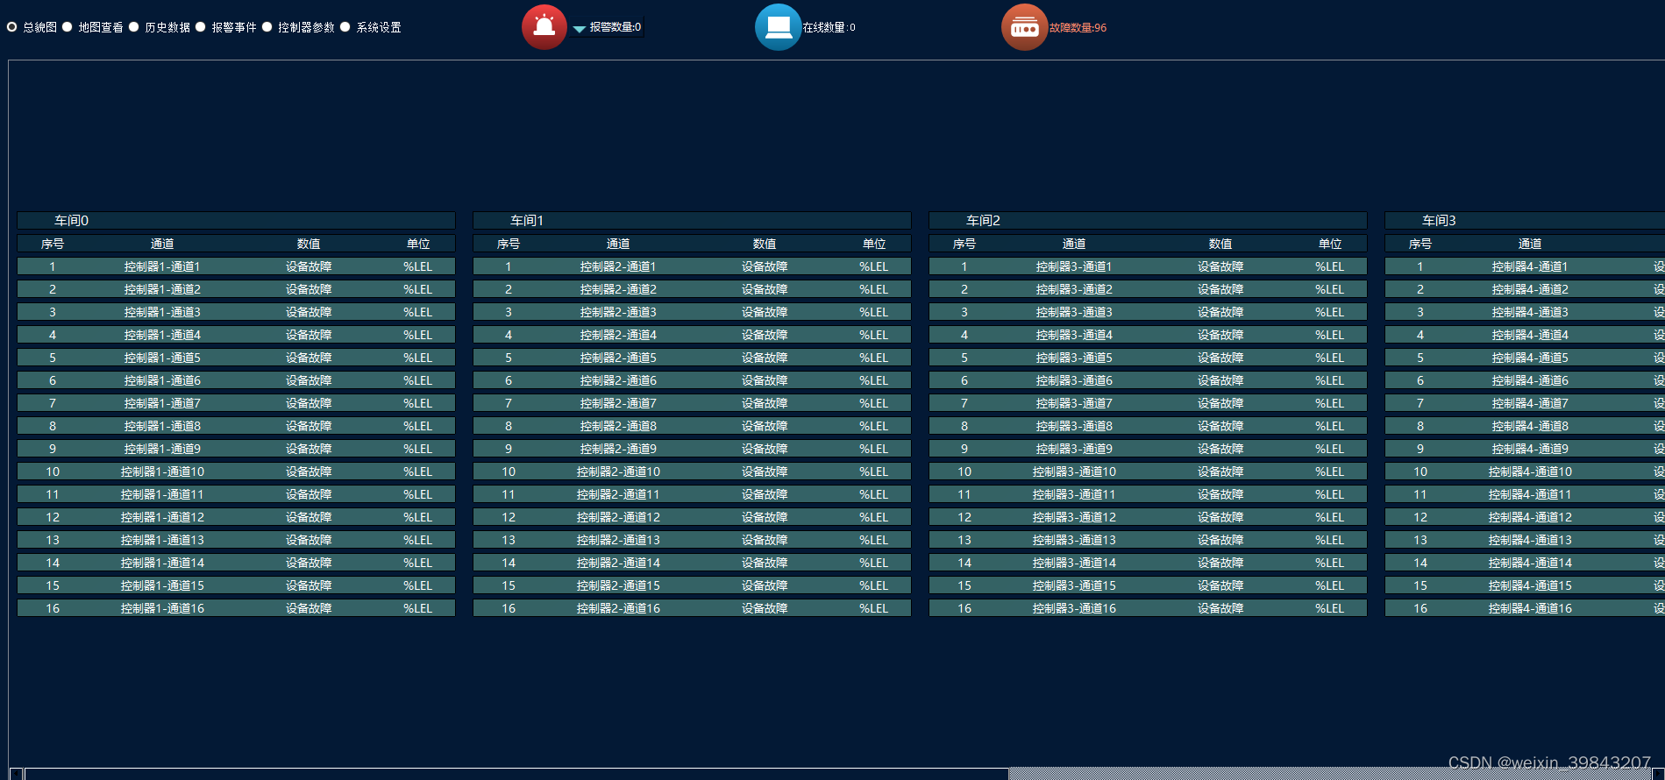Click the 在线数量:0 label
Viewport: 1665px width, 780px height.
(x=829, y=27)
